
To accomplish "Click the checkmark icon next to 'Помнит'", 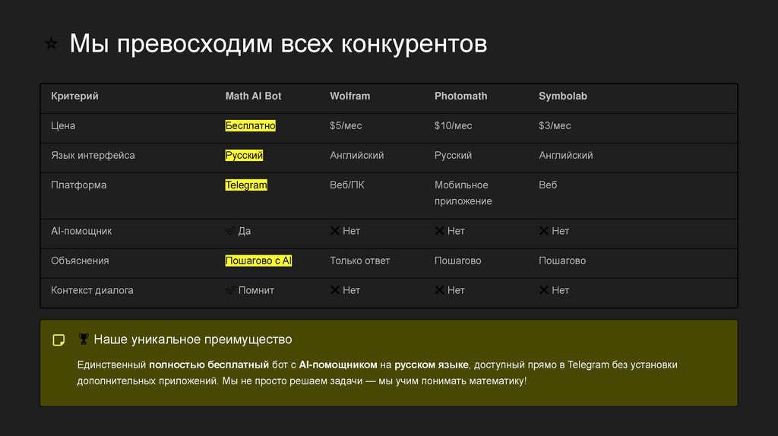I will point(230,290).
